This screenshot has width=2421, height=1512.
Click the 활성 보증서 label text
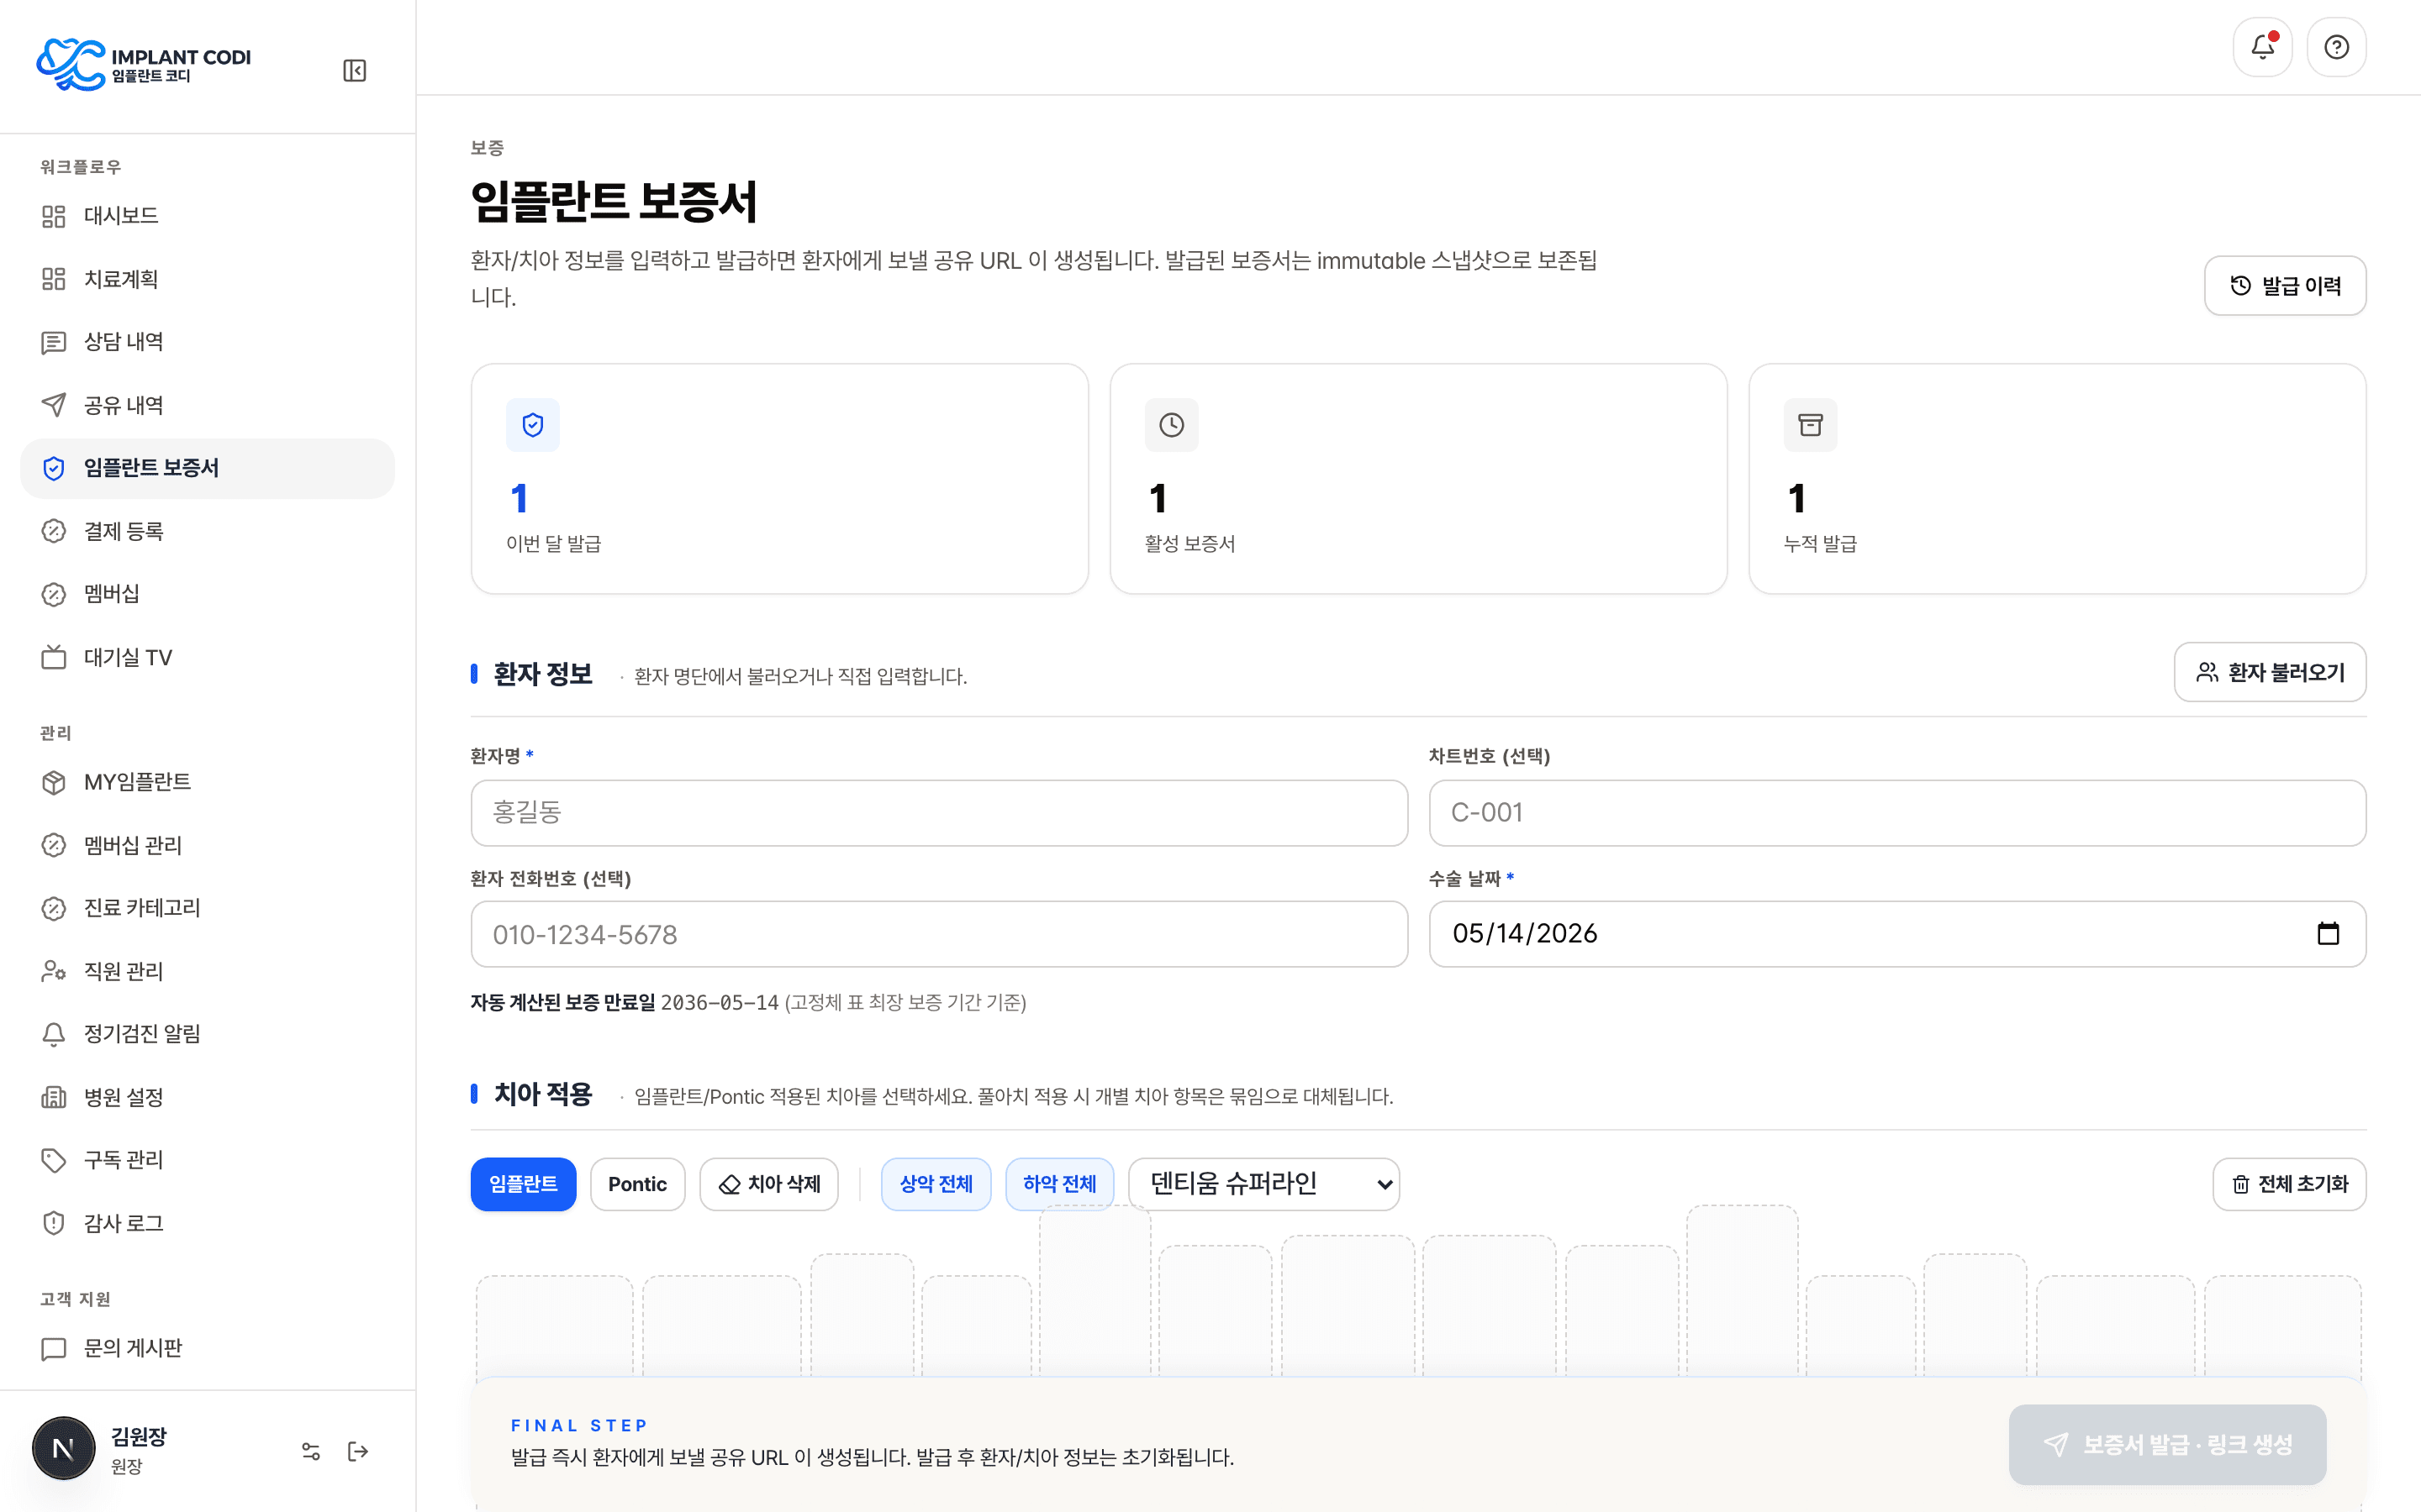click(1189, 544)
